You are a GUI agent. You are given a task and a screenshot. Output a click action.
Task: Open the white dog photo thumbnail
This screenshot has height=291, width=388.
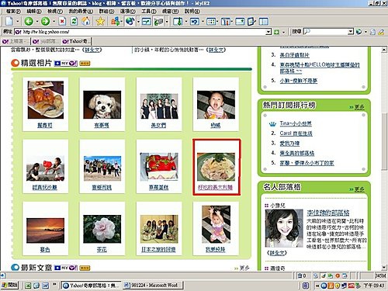click(x=102, y=105)
